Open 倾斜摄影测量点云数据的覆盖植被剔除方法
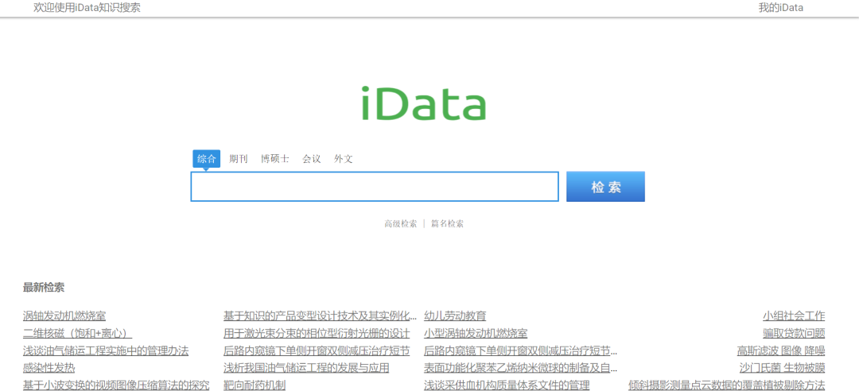Viewport: 859px width, 391px height. (x=726, y=385)
